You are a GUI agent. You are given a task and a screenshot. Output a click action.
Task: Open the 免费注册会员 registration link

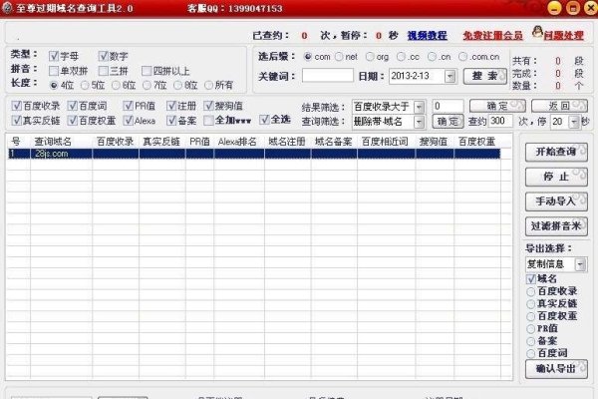[492, 36]
